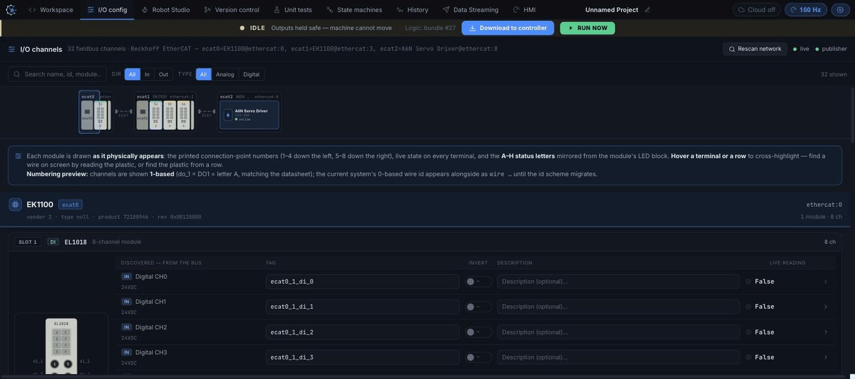The image size is (855, 379).
Task: Select the HMI tab
Action: 524,10
